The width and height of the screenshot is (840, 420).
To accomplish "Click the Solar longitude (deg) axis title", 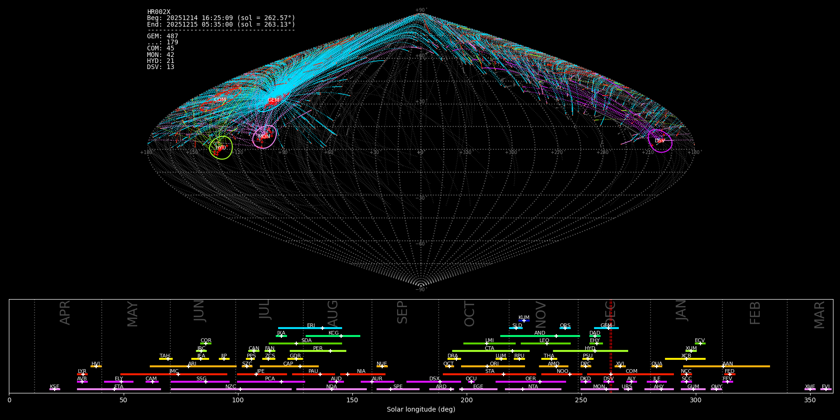I will tap(421, 409).
